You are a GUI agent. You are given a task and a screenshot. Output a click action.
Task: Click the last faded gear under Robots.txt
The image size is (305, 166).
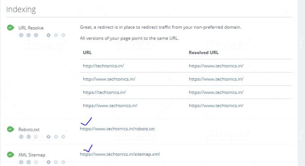pyautogui.click(x=63, y=136)
